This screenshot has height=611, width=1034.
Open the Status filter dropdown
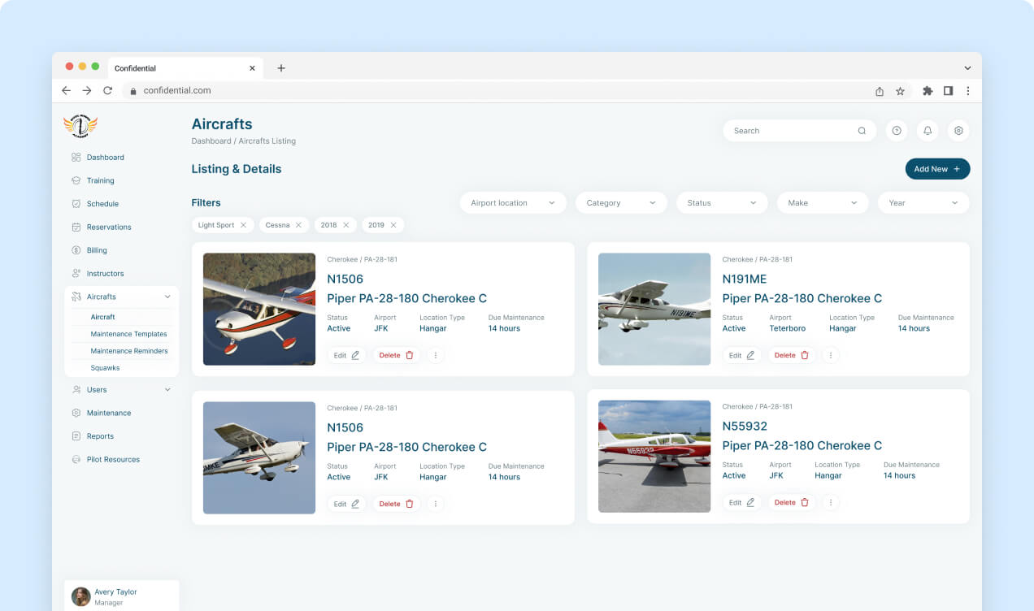(722, 203)
